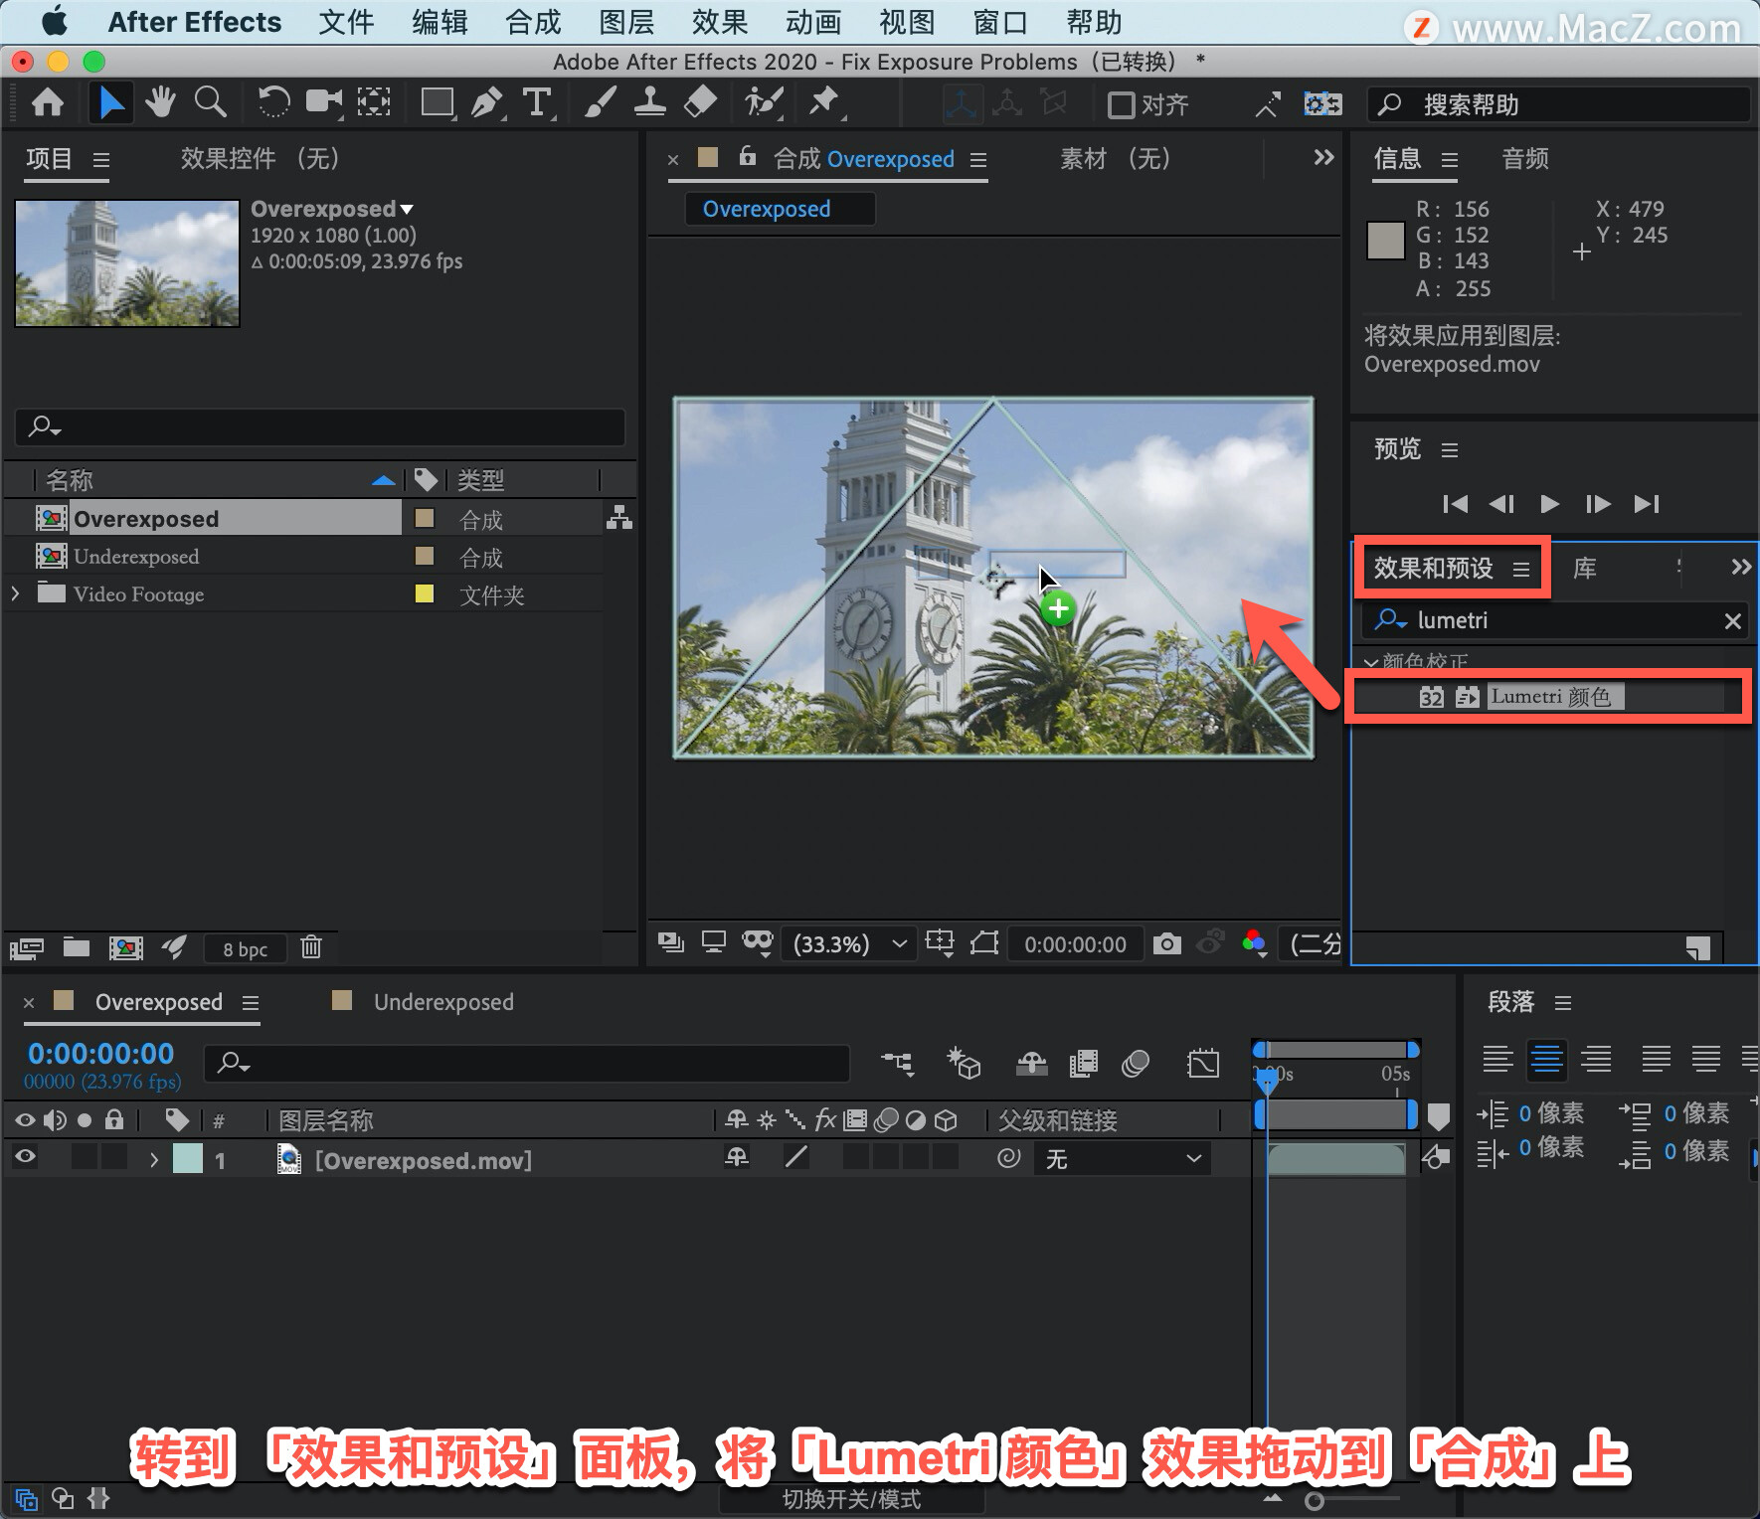Click the 切换开关/模式 toggle button
Image resolution: width=1760 pixels, height=1519 pixels.
pos(851,1499)
